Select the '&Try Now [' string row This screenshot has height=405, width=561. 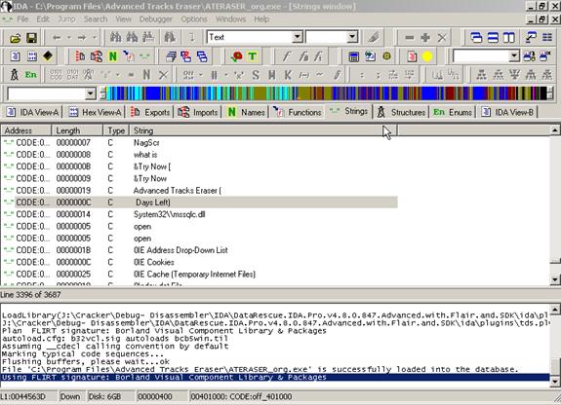click(200, 166)
